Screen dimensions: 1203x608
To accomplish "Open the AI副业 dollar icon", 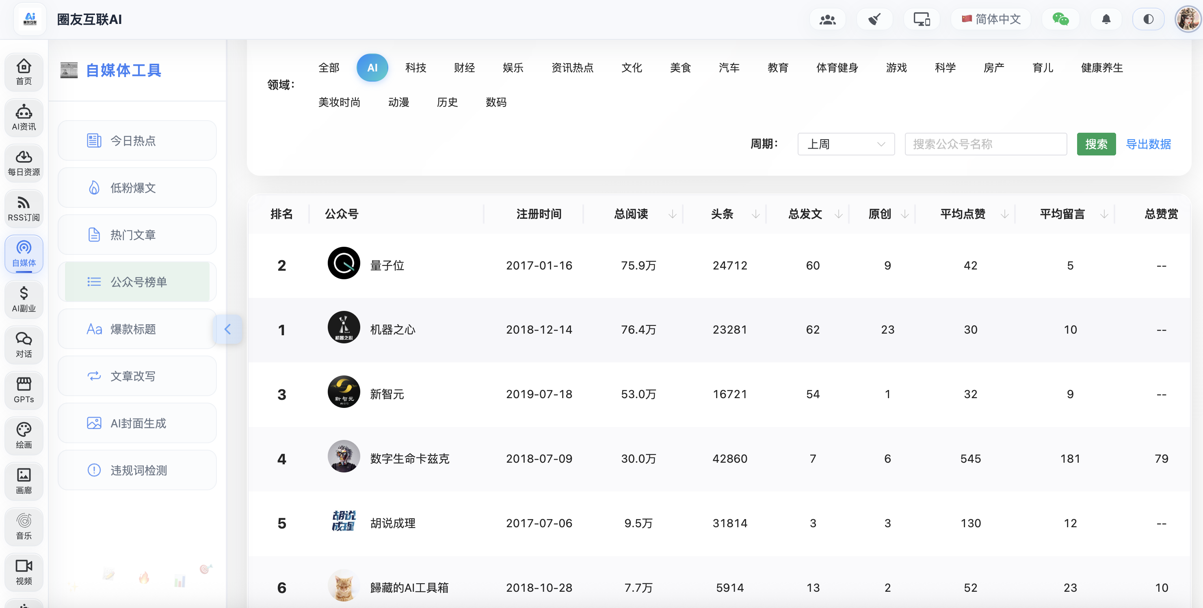I will 24,300.
